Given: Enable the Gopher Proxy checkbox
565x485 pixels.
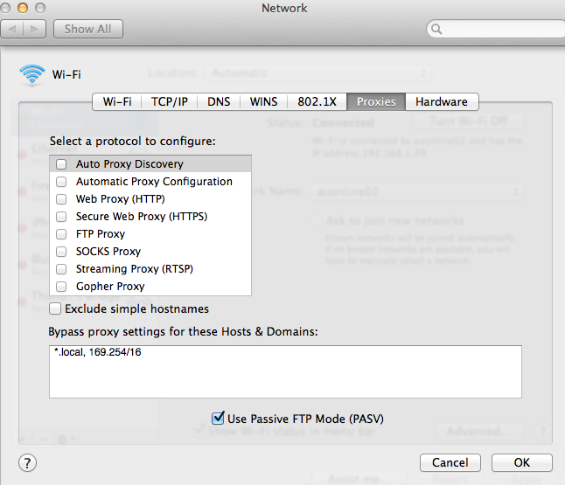Looking at the screenshot, I should coord(61,287).
